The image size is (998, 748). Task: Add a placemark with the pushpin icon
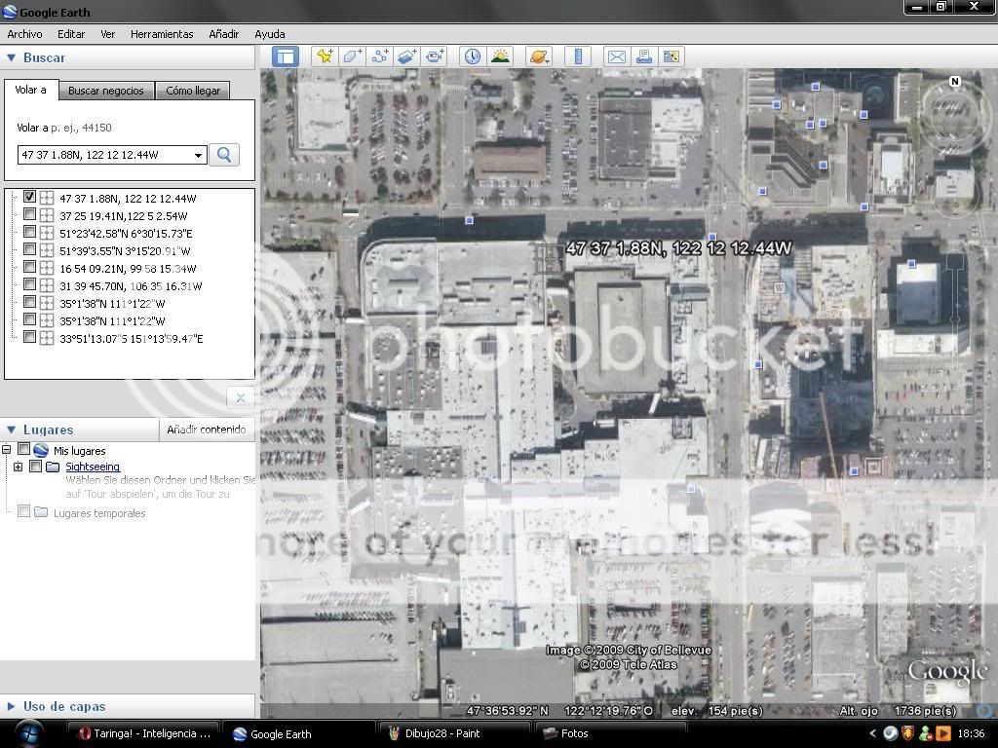click(x=325, y=56)
